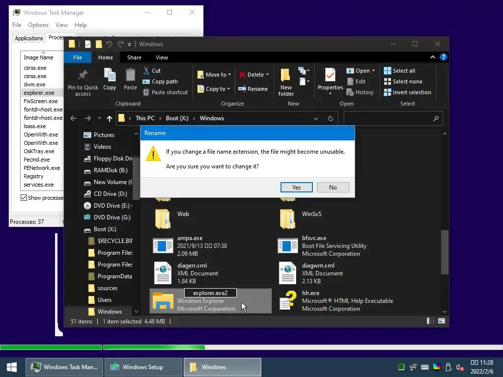Click the search magnifier icon
Image resolution: width=503 pixels, height=377 pixels.
click(x=436, y=118)
